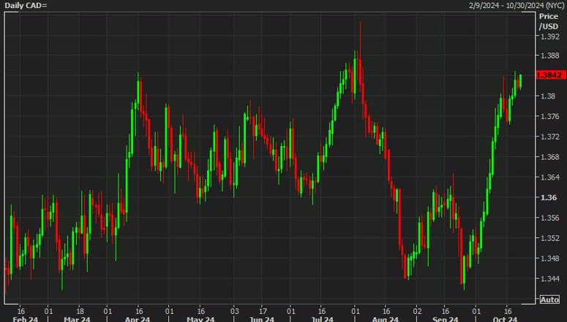Select the Jun 24 month label
The width and height of the screenshot is (567, 322).
[x=262, y=319]
